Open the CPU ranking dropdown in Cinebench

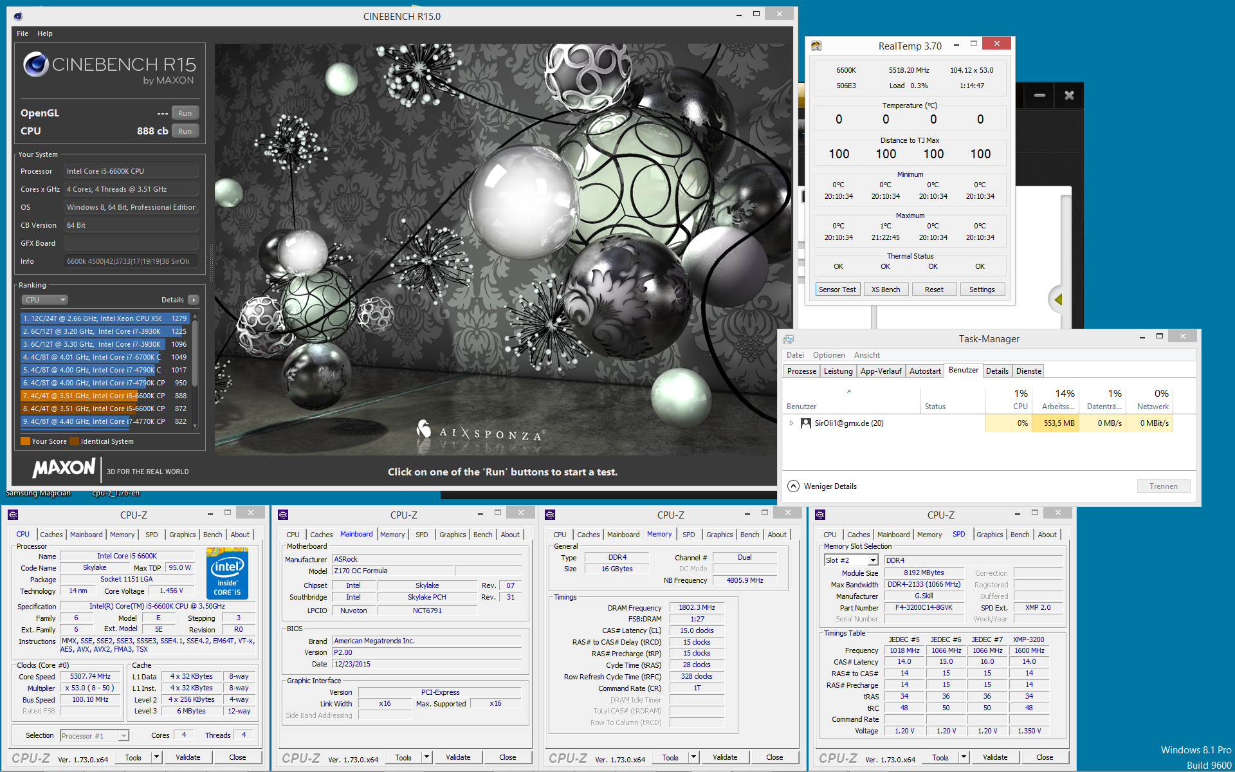coord(45,300)
